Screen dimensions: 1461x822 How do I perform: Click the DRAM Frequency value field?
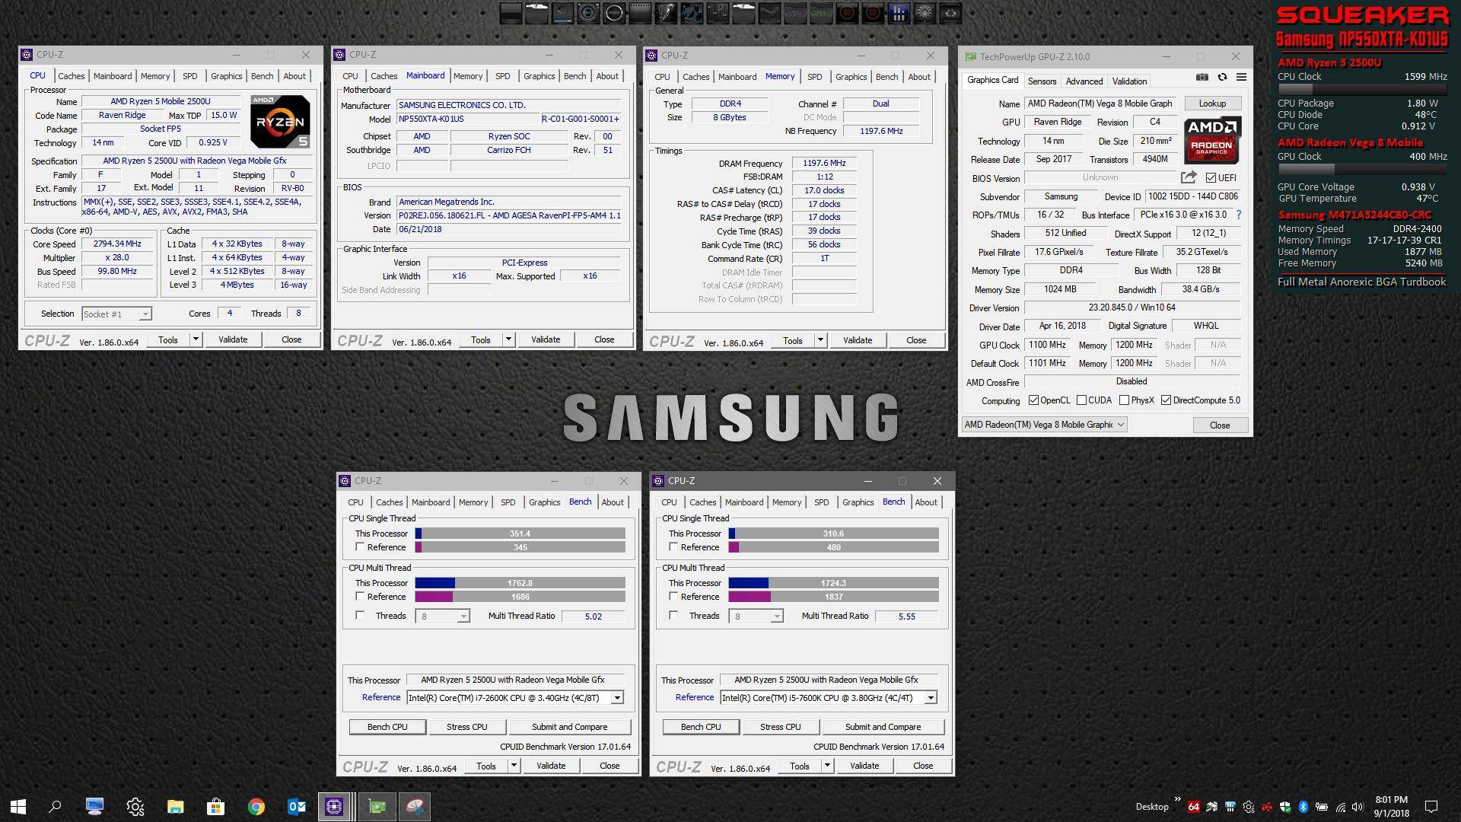tap(823, 164)
